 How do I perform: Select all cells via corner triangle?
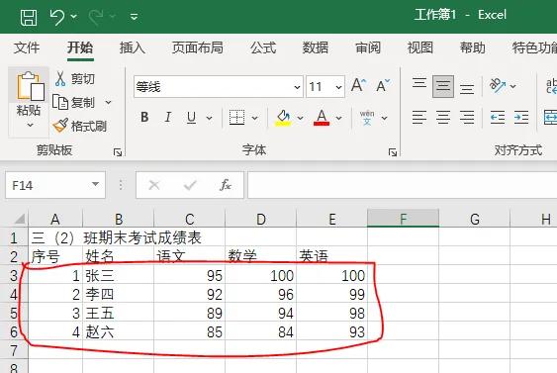tap(20, 218)
